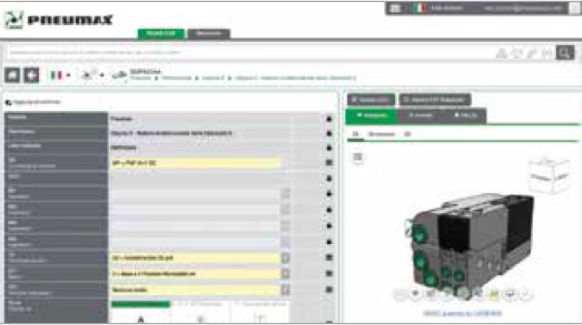Open the 3D viewer hamburger menu
This screenshot has height=325, width=582.
coord(357,156)
